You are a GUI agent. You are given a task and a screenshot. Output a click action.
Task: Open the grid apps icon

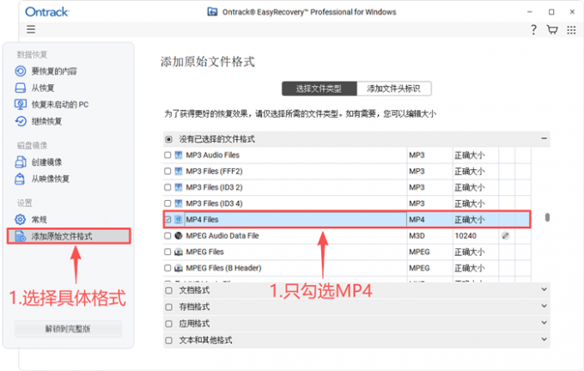[x=571, y=30]
